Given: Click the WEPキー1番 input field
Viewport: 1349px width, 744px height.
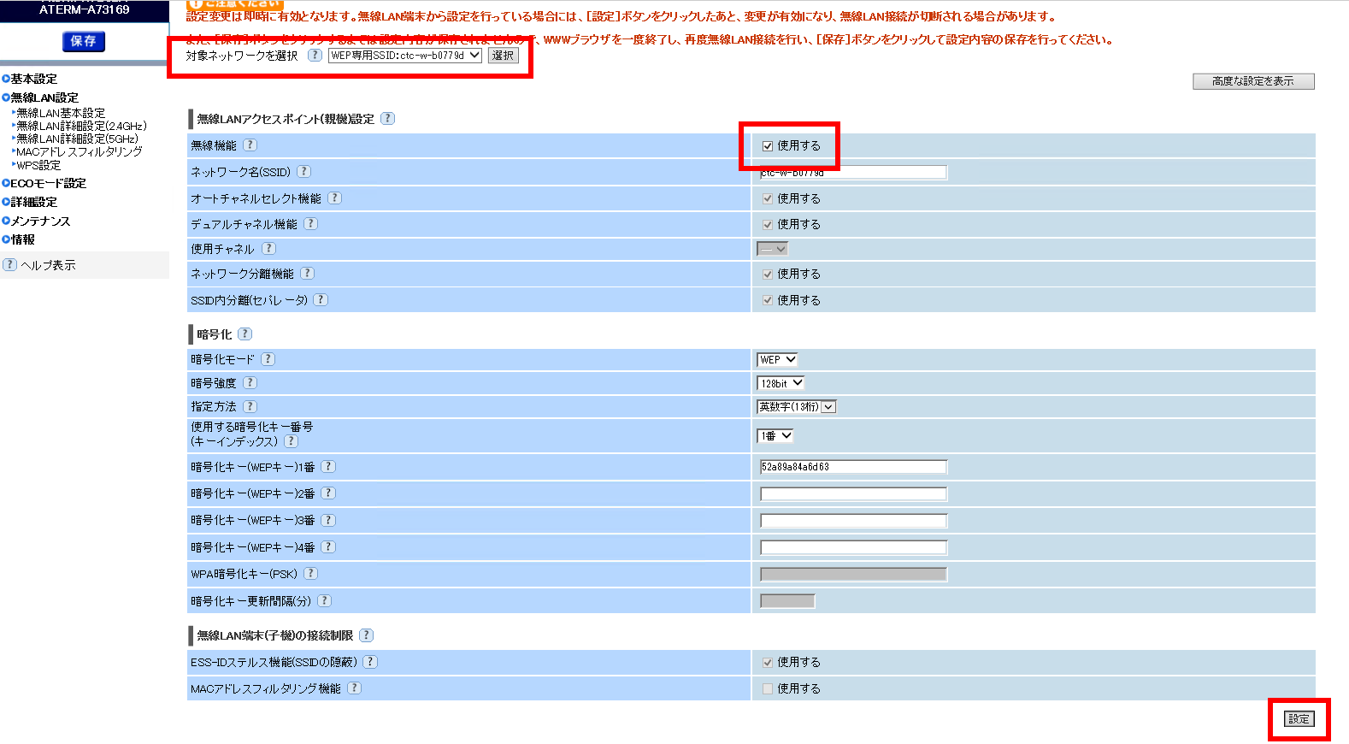Looking at the screenshot, I should tap(852, 467).
